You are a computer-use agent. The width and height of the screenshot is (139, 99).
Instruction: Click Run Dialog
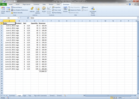click(57, 13)
